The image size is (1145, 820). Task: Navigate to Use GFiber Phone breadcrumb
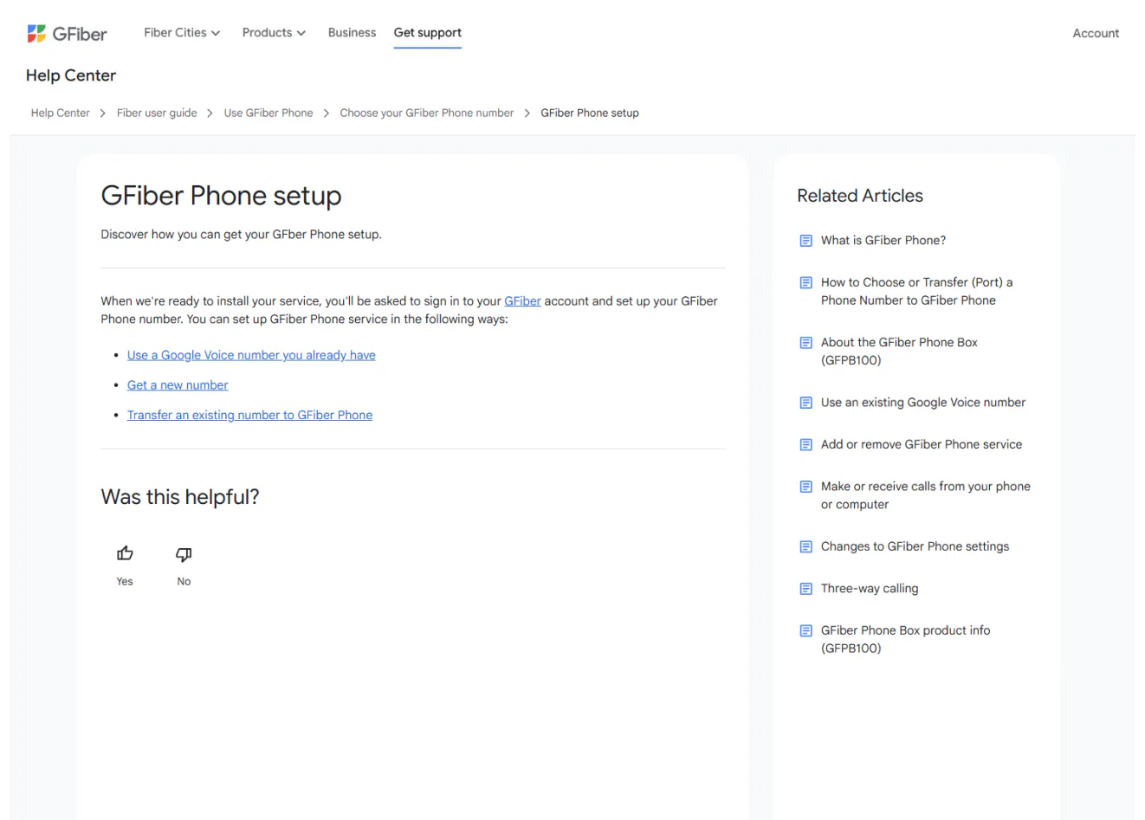(268, 113)
